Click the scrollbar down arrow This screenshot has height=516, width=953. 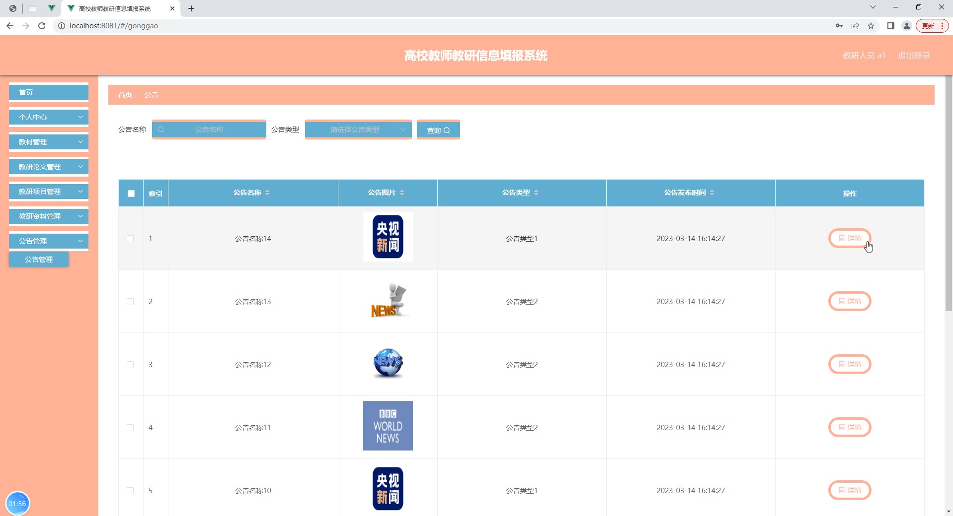(949, 512)
